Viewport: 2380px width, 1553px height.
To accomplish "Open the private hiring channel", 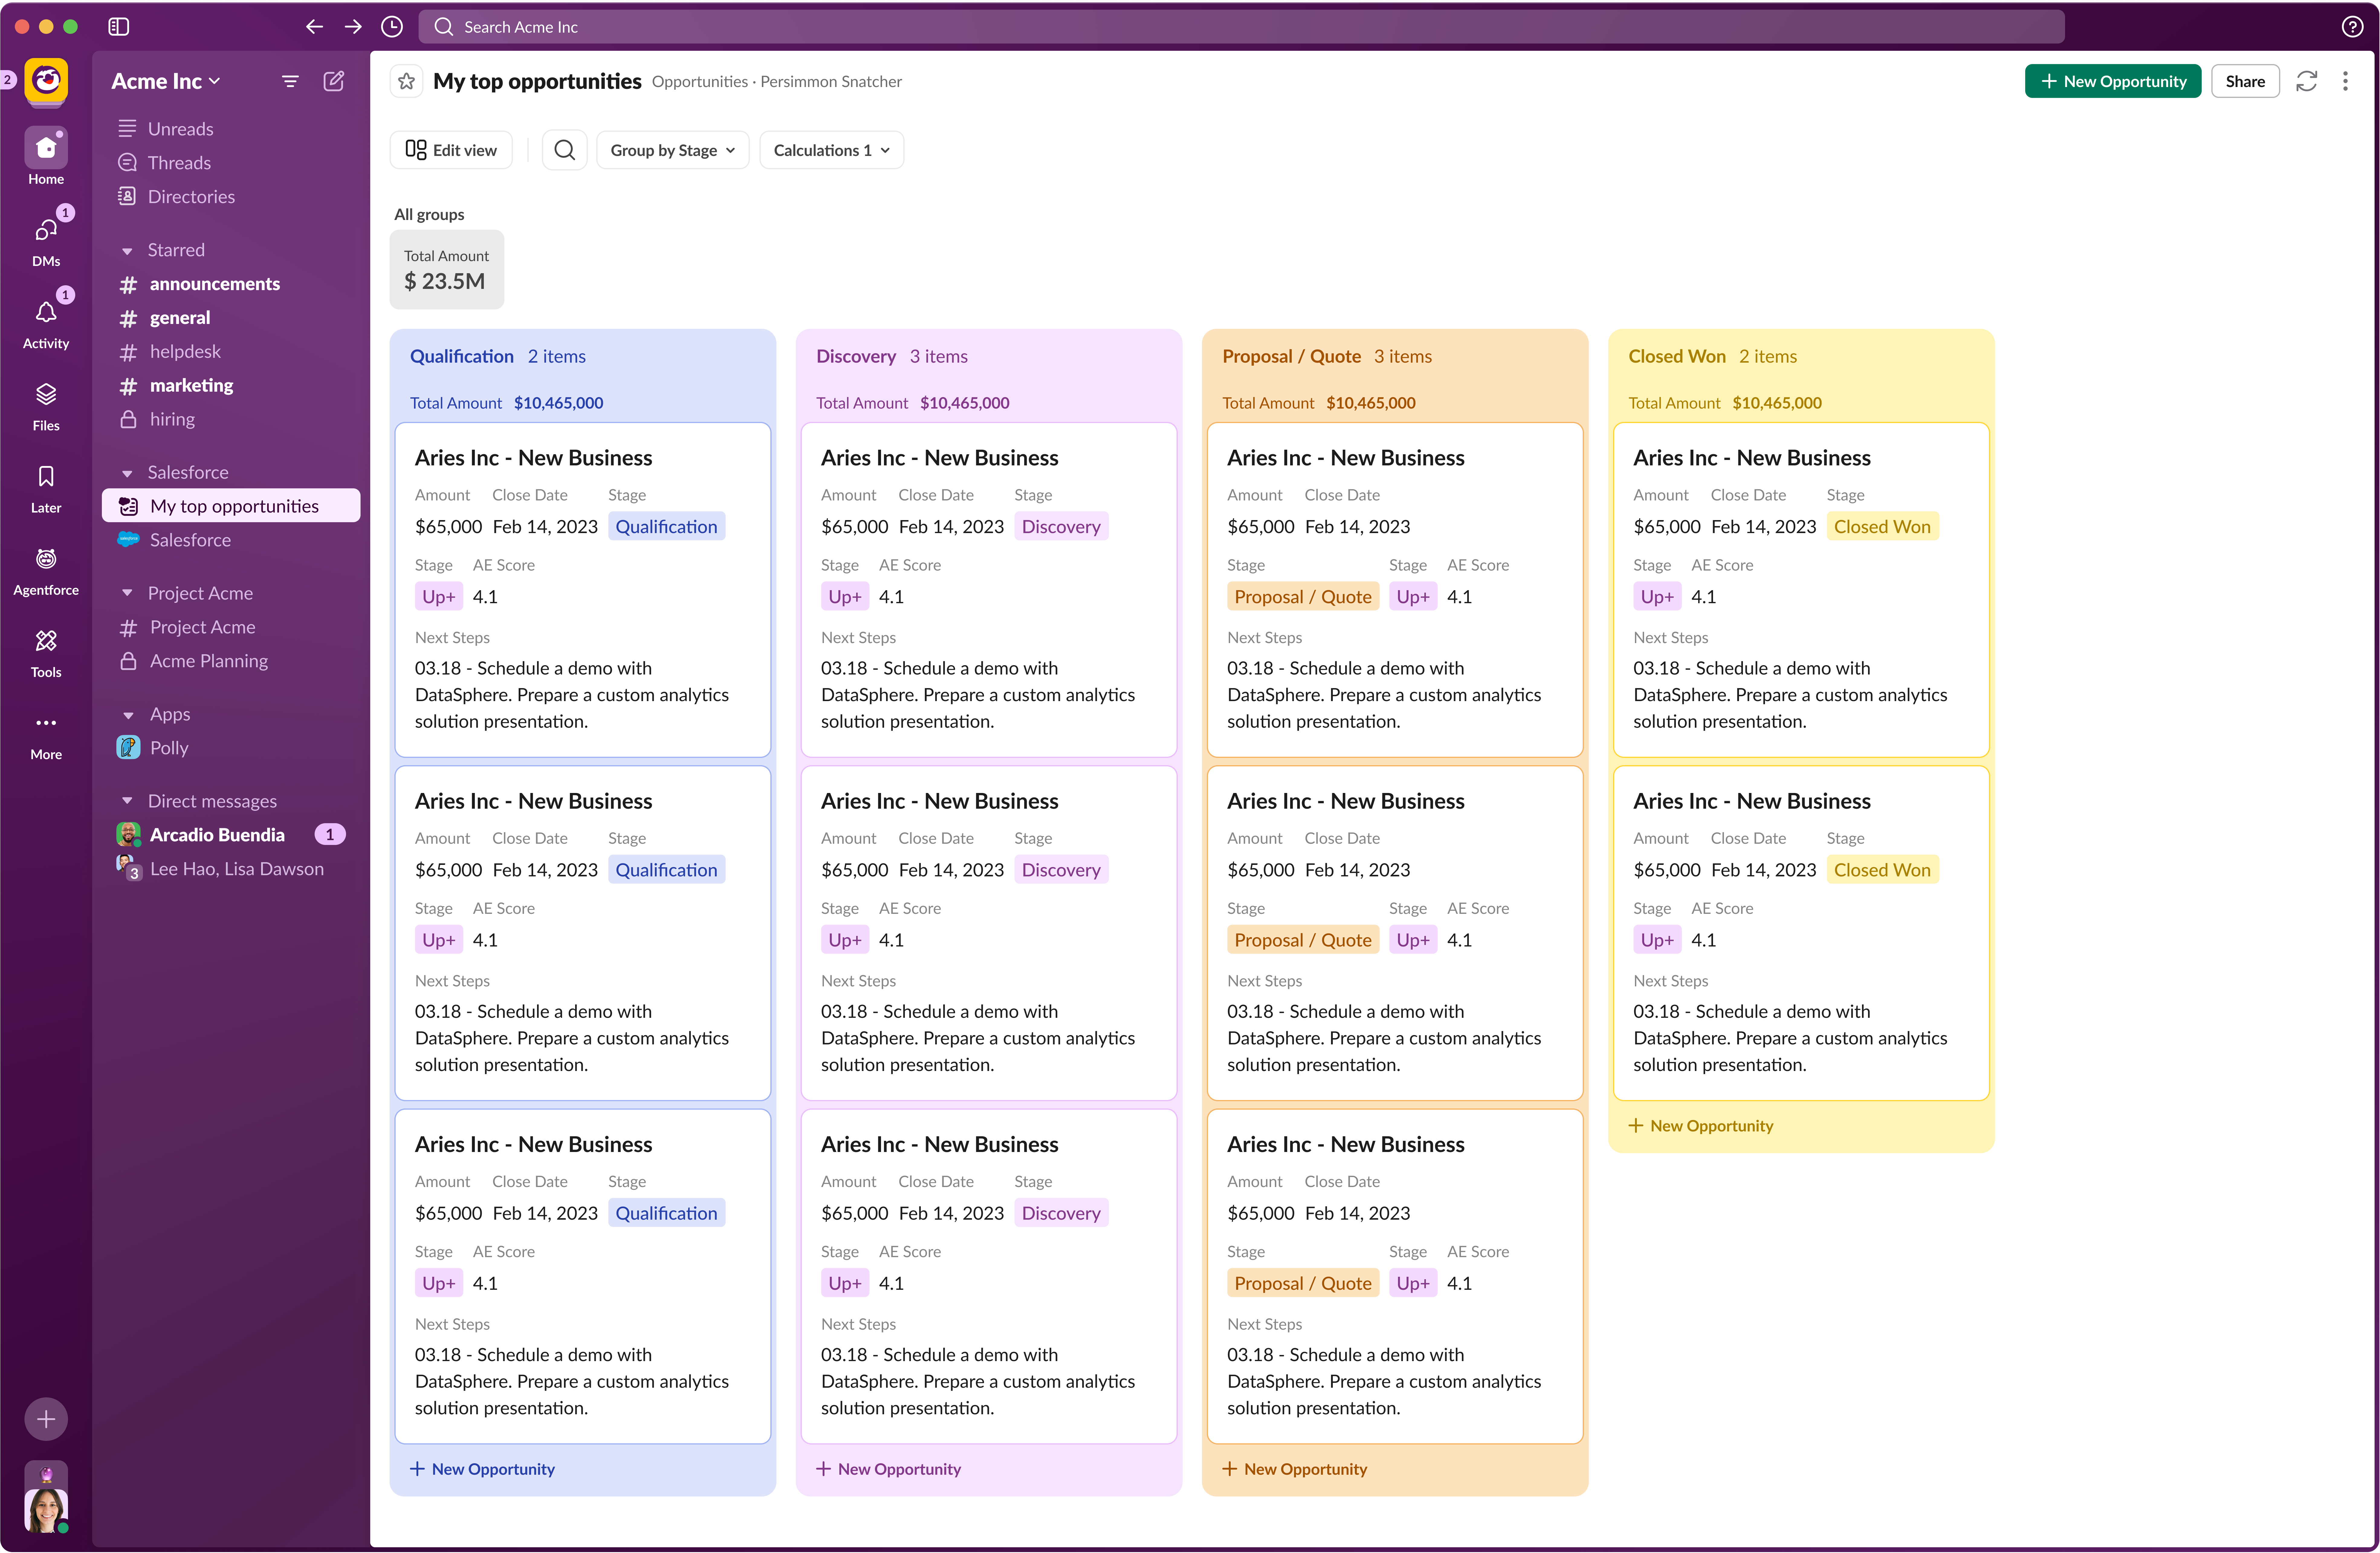I will [231, 419].
